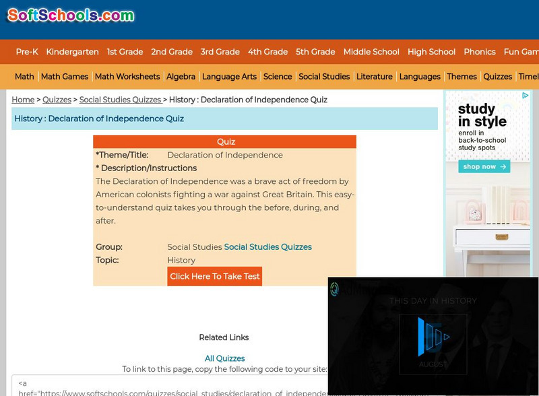Screen dimensions: 539x396
Task: Click the page heading Declaration of Independence Quiz
Action: [99, 119]
